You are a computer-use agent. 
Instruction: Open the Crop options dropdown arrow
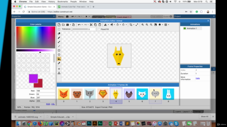coord(134,25)
